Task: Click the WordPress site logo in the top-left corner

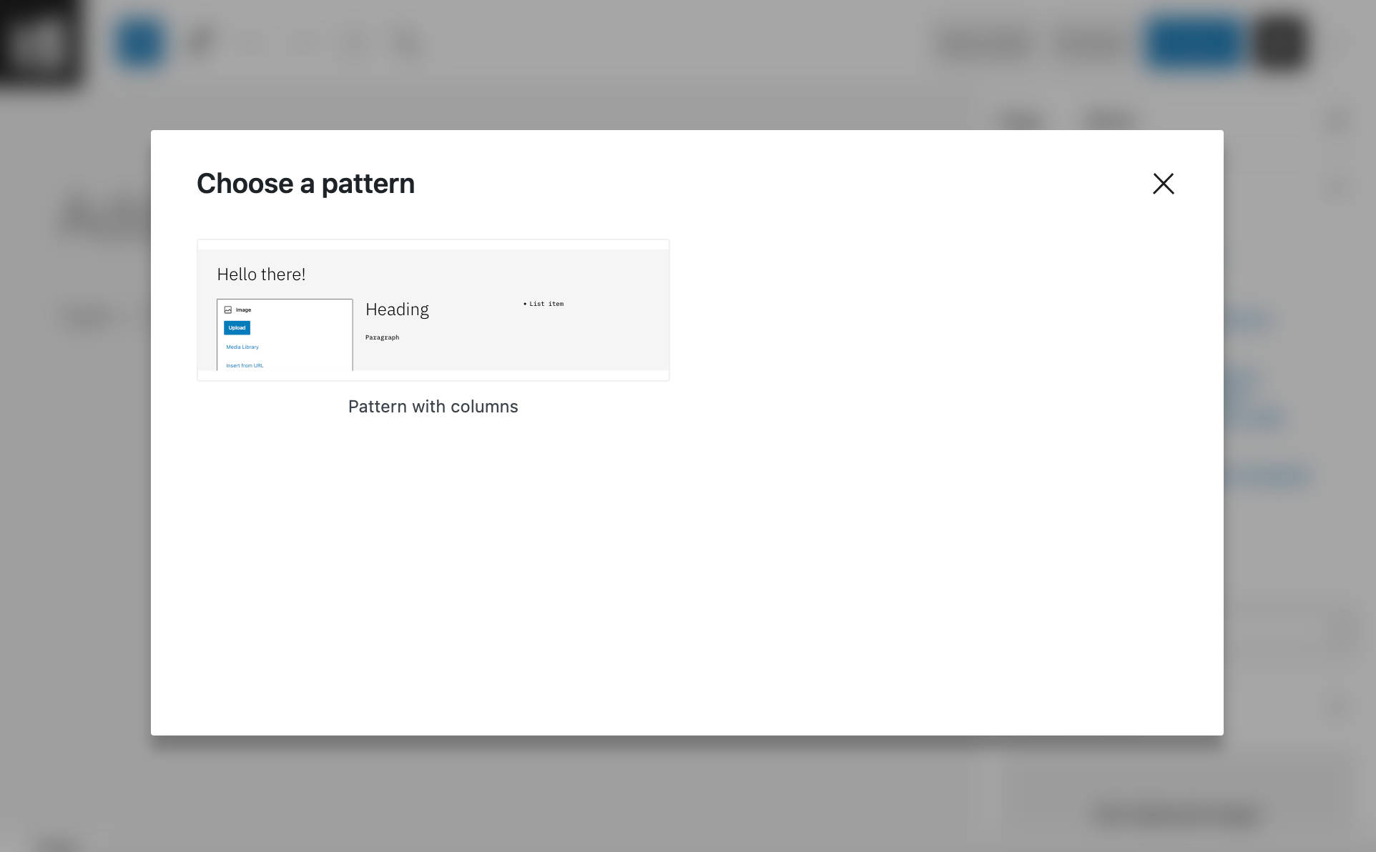Action: point(41,43)
